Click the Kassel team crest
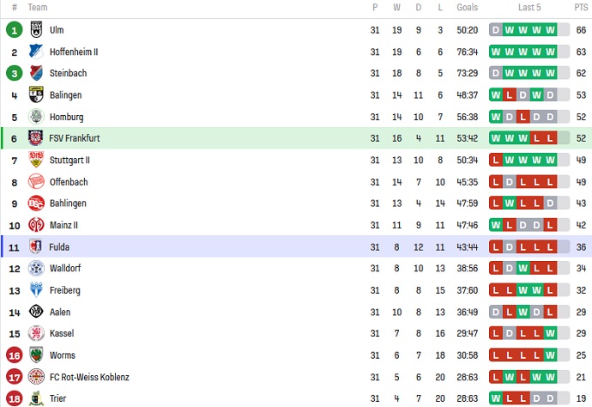The height and width of the screenshot is (407, 592). (x=36, y=333)
